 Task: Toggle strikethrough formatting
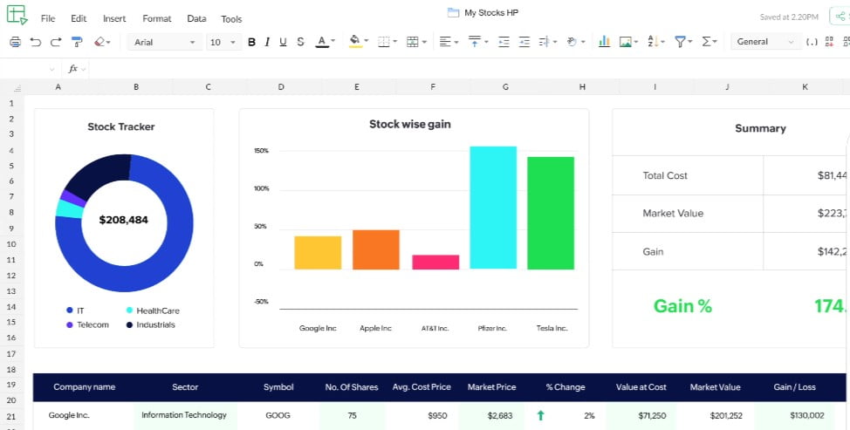300,42
